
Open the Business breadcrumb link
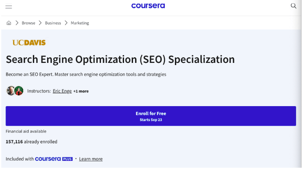point(53,23)
